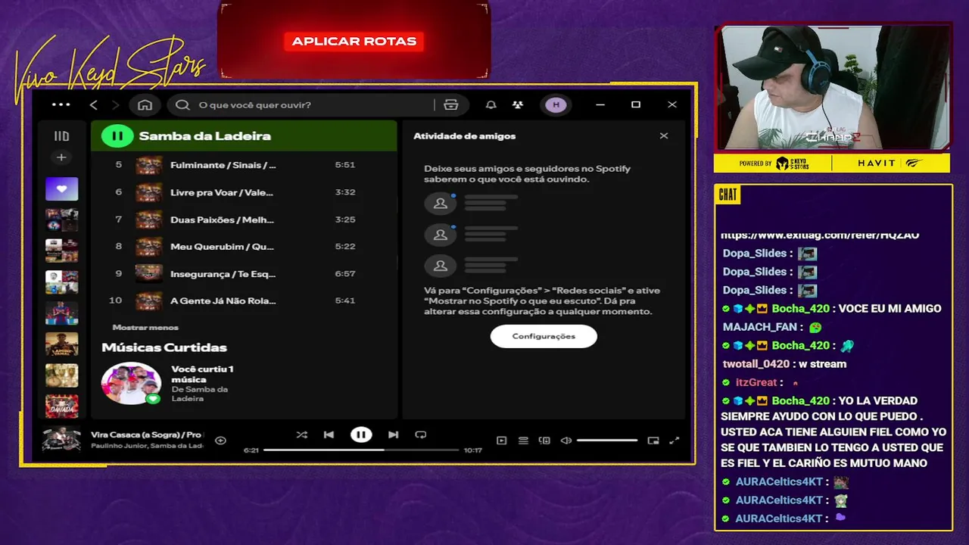Click the Samba da Ladeira header title

pyautogui.click(x=204, y=136)
